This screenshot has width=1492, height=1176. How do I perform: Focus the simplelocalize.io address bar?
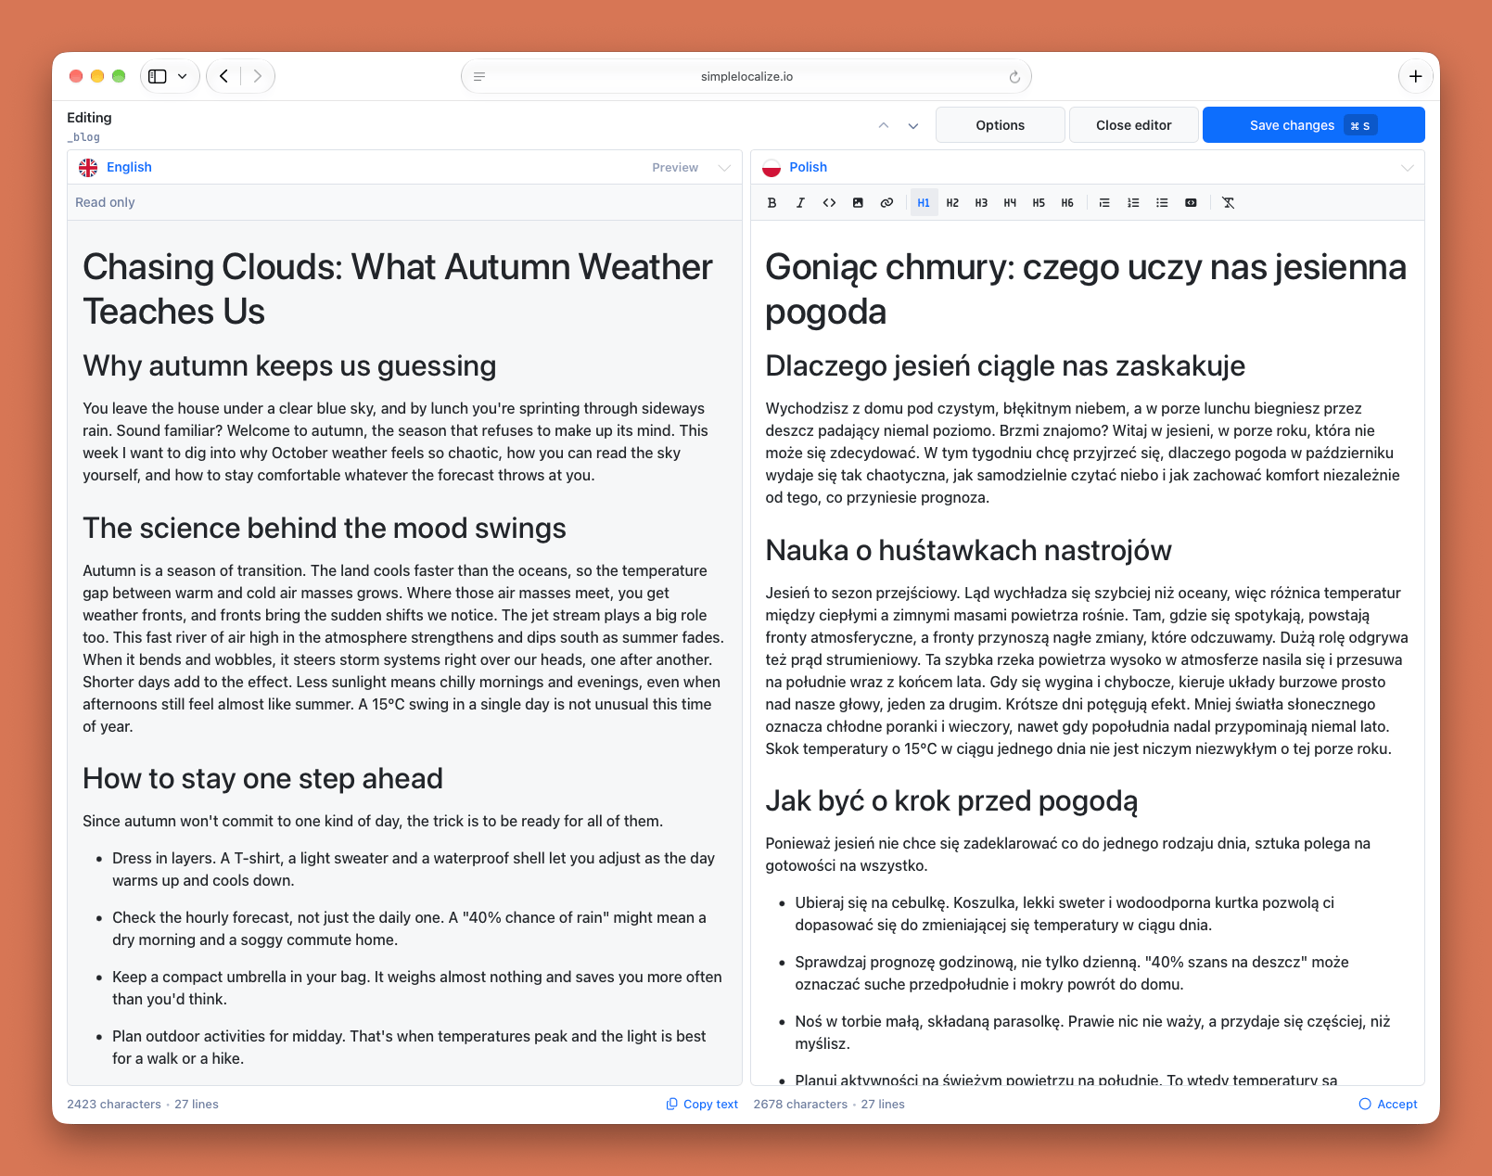746,76
